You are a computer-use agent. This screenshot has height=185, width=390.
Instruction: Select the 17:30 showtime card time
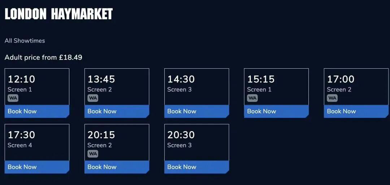coord(21,135)
